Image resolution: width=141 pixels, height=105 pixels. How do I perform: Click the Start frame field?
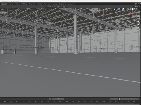(125, 99)
